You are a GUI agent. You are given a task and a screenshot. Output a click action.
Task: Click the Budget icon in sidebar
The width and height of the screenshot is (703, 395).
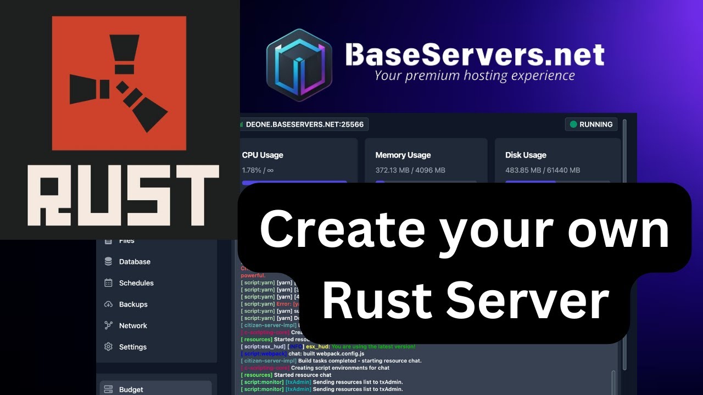(x=108, y=390)
